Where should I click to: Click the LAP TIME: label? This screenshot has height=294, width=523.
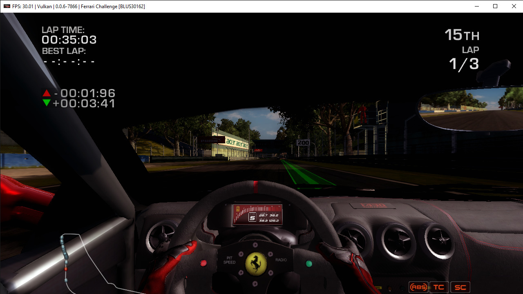tap(63, 30)
